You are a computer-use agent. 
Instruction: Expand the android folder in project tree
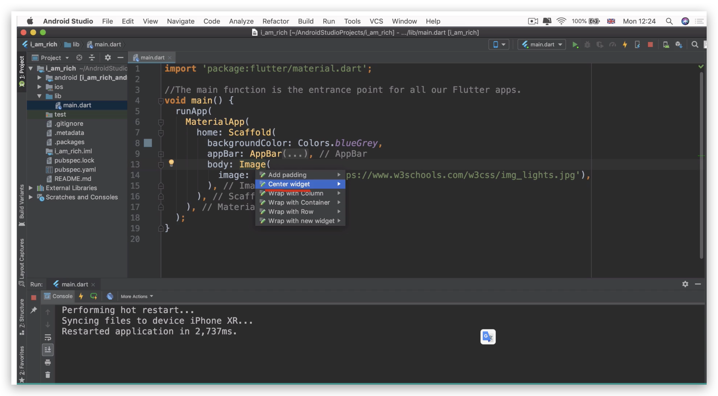pyautogui.click(x=39, y=78)
